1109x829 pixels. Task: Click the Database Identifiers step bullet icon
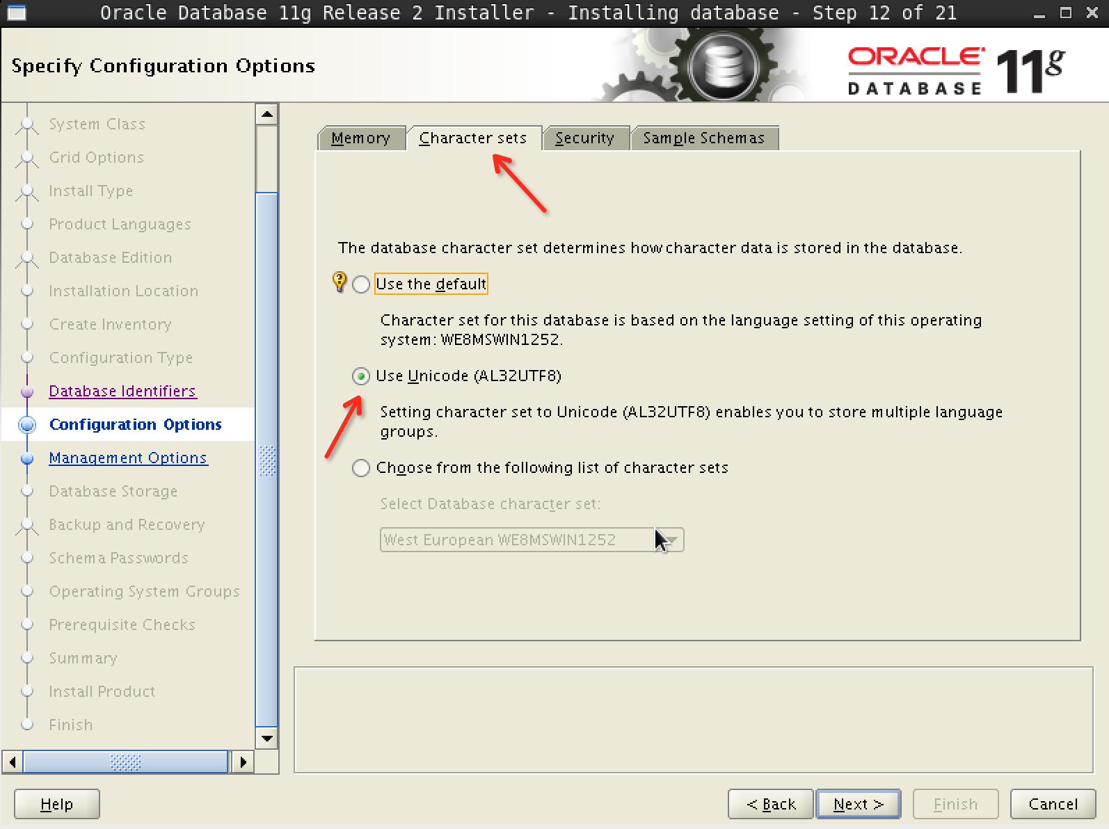tap(27, 392)
